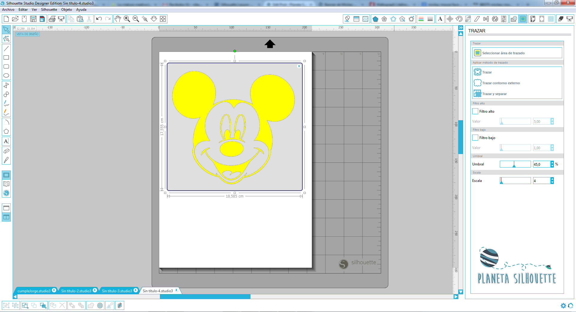Open the Grid settings icon
Screen dimensions: 576x312
[x=551, y=19]
